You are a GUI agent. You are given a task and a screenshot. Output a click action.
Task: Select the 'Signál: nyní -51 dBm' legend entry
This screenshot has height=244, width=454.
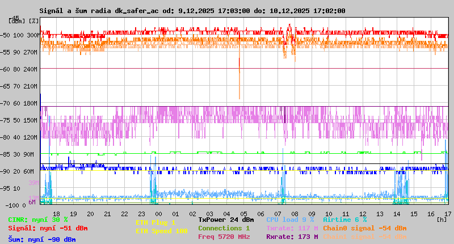coord(48,228)
